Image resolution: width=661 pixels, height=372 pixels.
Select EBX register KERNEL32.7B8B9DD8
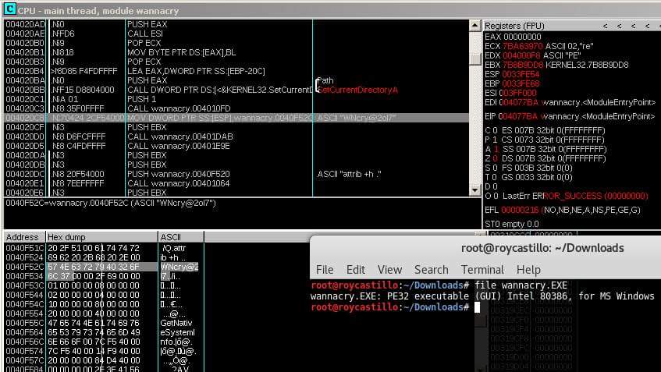click(x=587, y=65)
